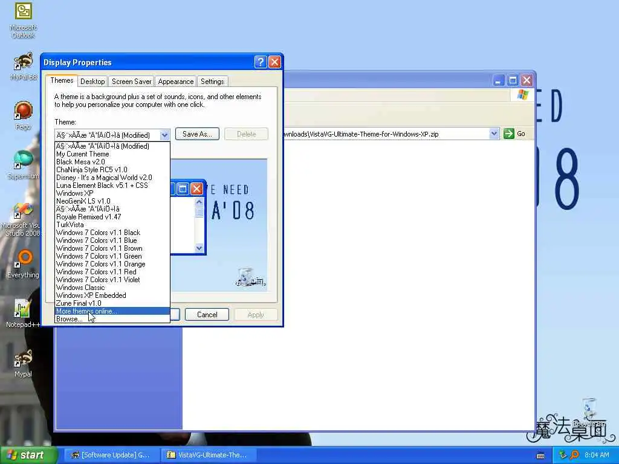Open the Recycle Bin on desktop

(x=589, y=412)
